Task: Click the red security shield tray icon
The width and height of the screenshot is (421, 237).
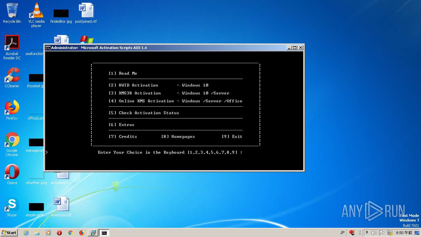Action: pos(352,233)
